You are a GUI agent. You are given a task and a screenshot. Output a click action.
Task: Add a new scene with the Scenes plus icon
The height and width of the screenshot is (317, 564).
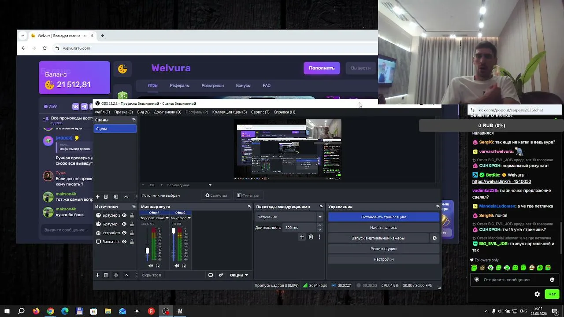pyautogui.click(x=97, y=197)
